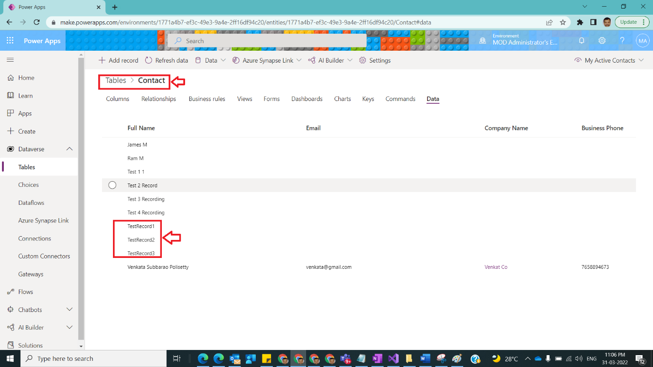The image size is (653, 367).
Task: Select the Test 2 Record radio button
Action: 112,185
